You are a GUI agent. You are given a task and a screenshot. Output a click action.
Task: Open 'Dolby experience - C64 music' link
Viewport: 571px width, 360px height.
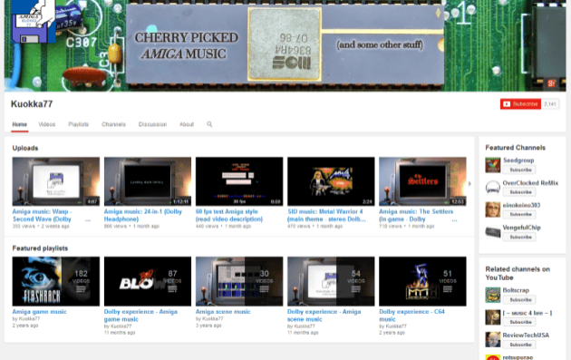[x=411, y=316]
